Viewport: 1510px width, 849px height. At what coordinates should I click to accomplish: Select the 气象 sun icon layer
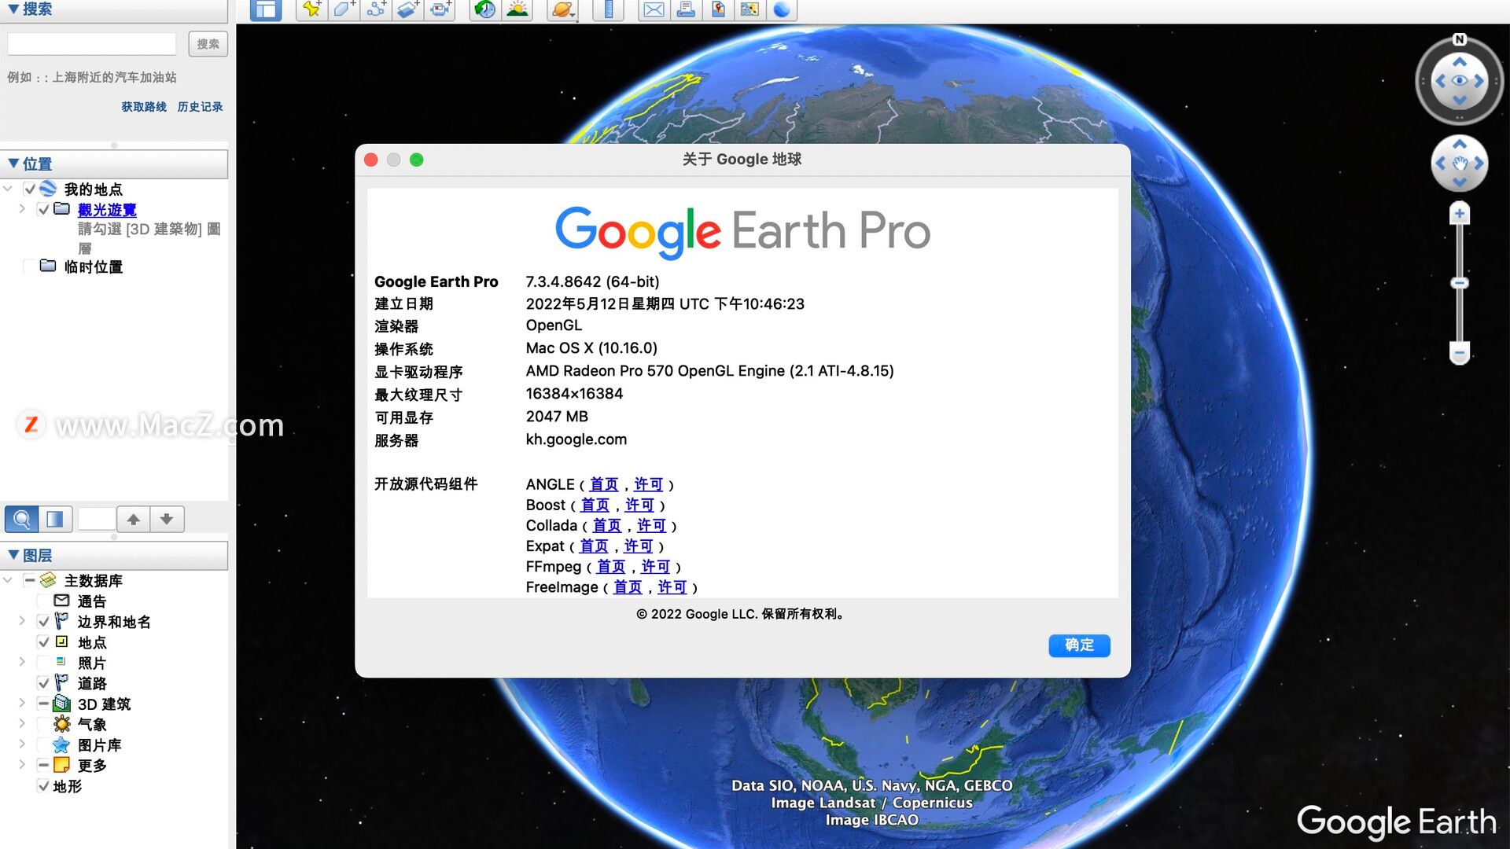tap(61, 724)
